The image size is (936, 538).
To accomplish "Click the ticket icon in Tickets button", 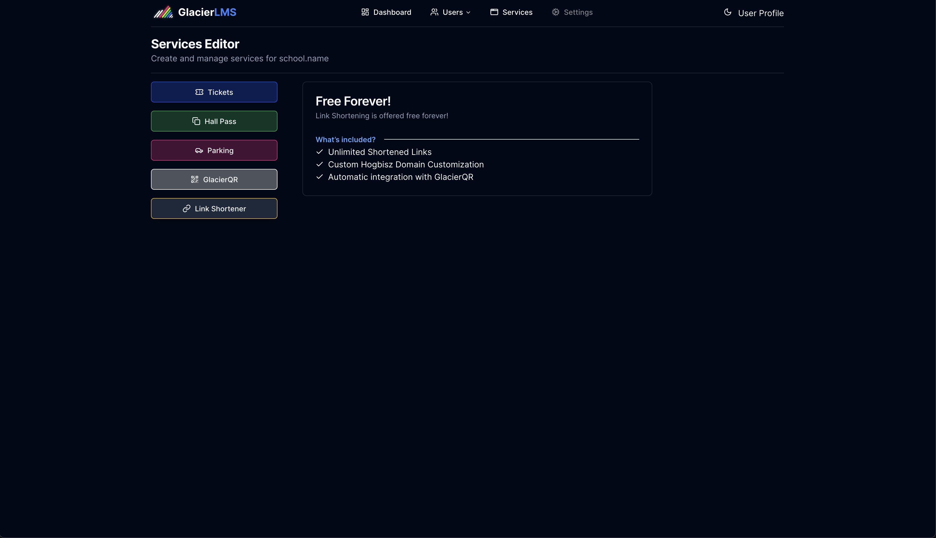I will 199,92.
